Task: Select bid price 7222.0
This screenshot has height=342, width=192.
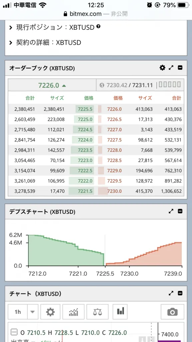Action: 85,181
